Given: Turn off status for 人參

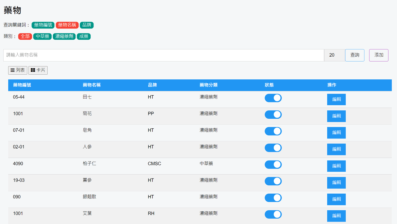Looking at the screenshot, I should point(273,148).
